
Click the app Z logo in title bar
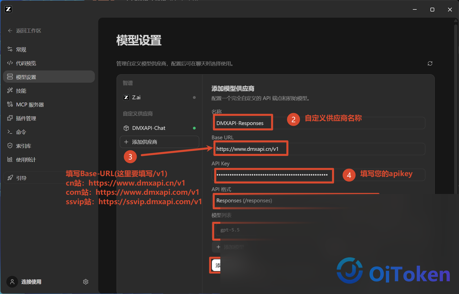point(8,9)
